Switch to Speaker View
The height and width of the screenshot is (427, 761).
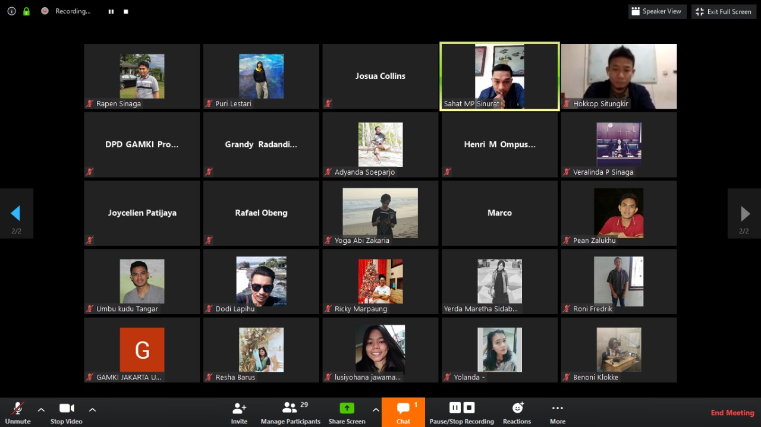click(658, 11)
